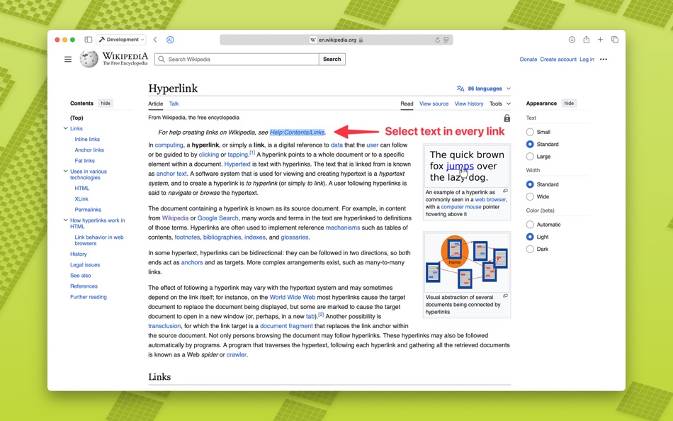Viewport: 673px width, 421px height.
Task: Reload the page using the reload icon
Action: pyautogui.click(x=437, y=39)
